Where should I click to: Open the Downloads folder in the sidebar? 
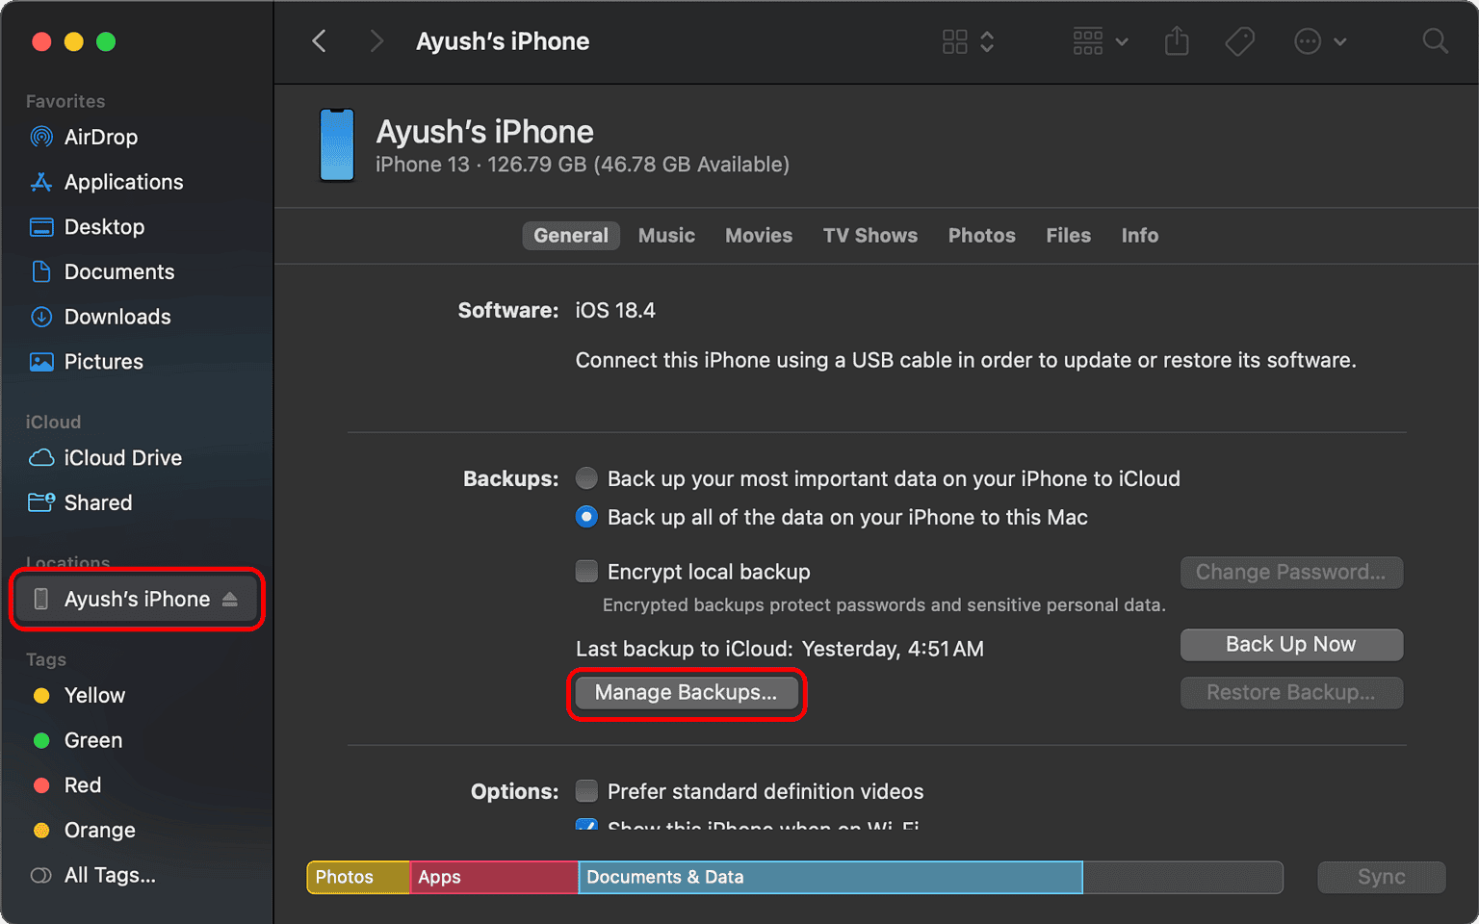[x=117, y=317]
